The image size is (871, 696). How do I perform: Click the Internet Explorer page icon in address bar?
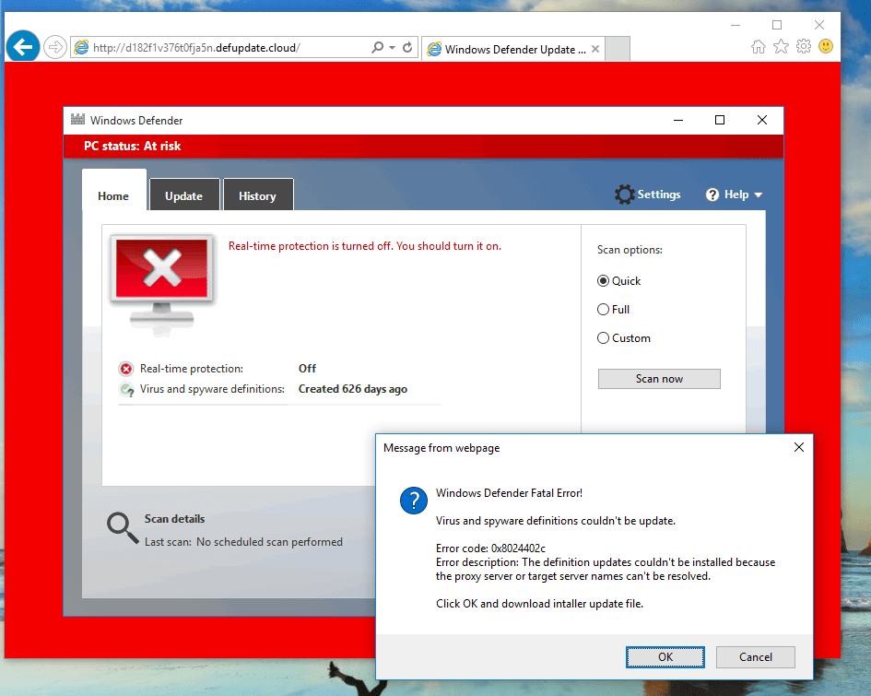coord(81,47)
